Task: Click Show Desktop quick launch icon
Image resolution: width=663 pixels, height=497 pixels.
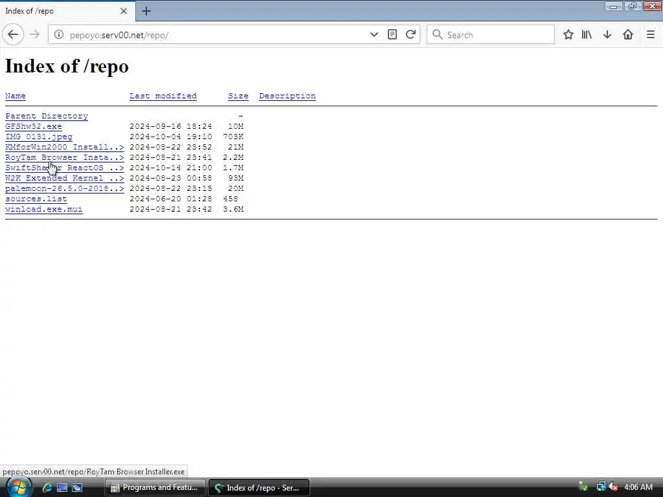Action: tap(62, 487)
